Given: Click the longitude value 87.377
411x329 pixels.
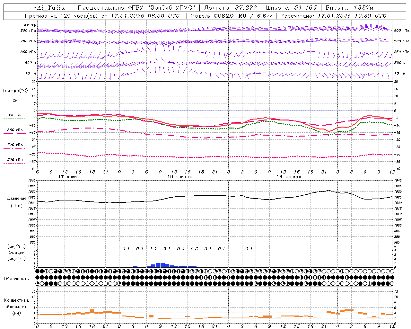Looking at the screenshot, I should pyautogui.click(x=246, y=8).
